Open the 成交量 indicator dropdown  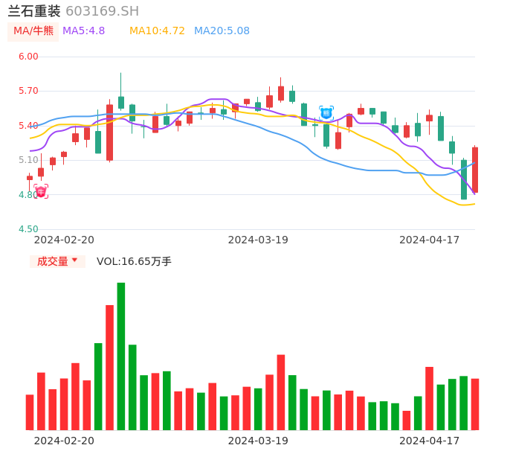click(x=57, y=261)
